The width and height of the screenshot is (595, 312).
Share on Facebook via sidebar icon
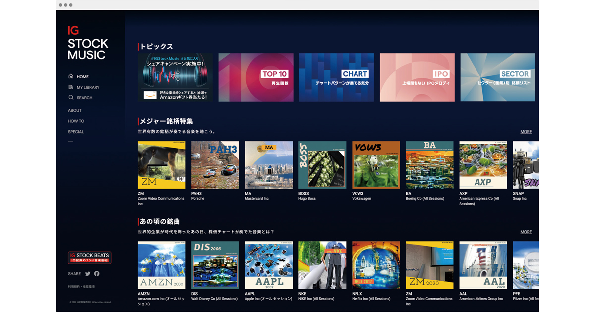coord(97,274)
